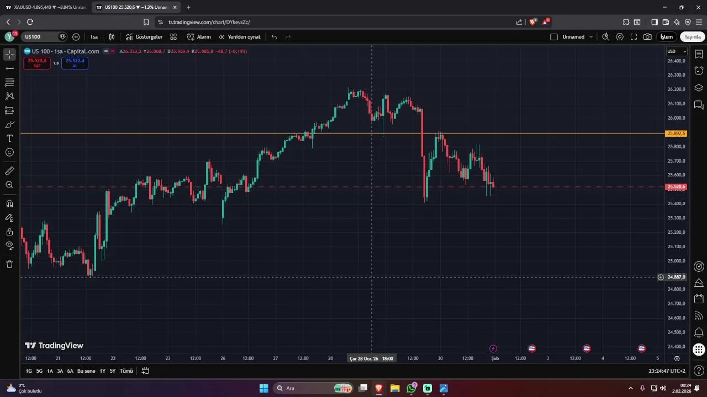Open the notifications bell icon

click(x=699, y=332)
